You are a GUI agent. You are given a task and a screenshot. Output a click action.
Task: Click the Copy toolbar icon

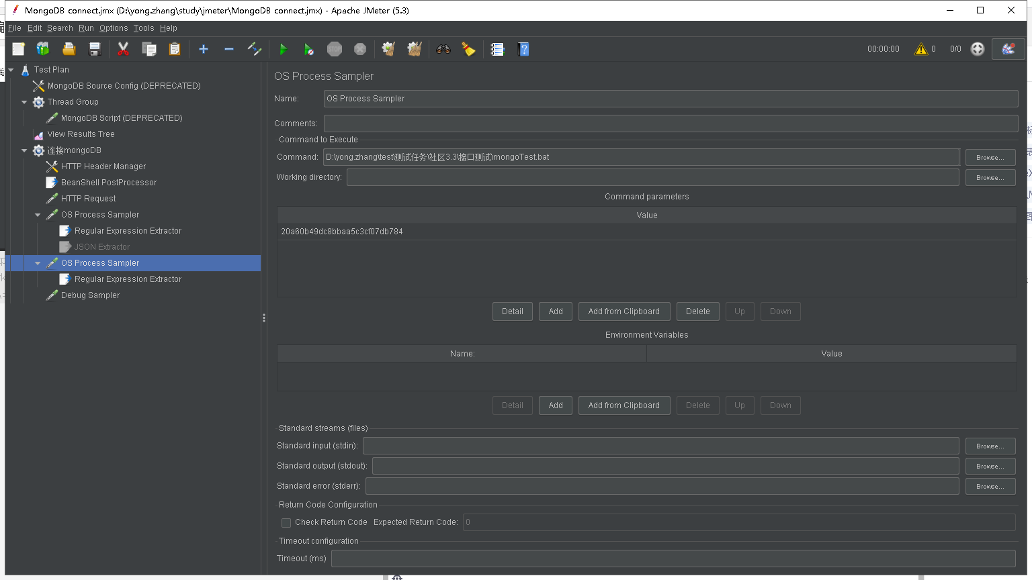149,49
